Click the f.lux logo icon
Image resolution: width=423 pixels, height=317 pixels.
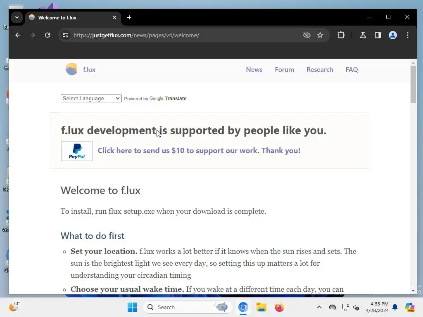tap(71, 69)
